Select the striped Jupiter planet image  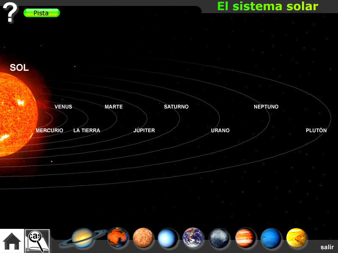pos(245,238)
